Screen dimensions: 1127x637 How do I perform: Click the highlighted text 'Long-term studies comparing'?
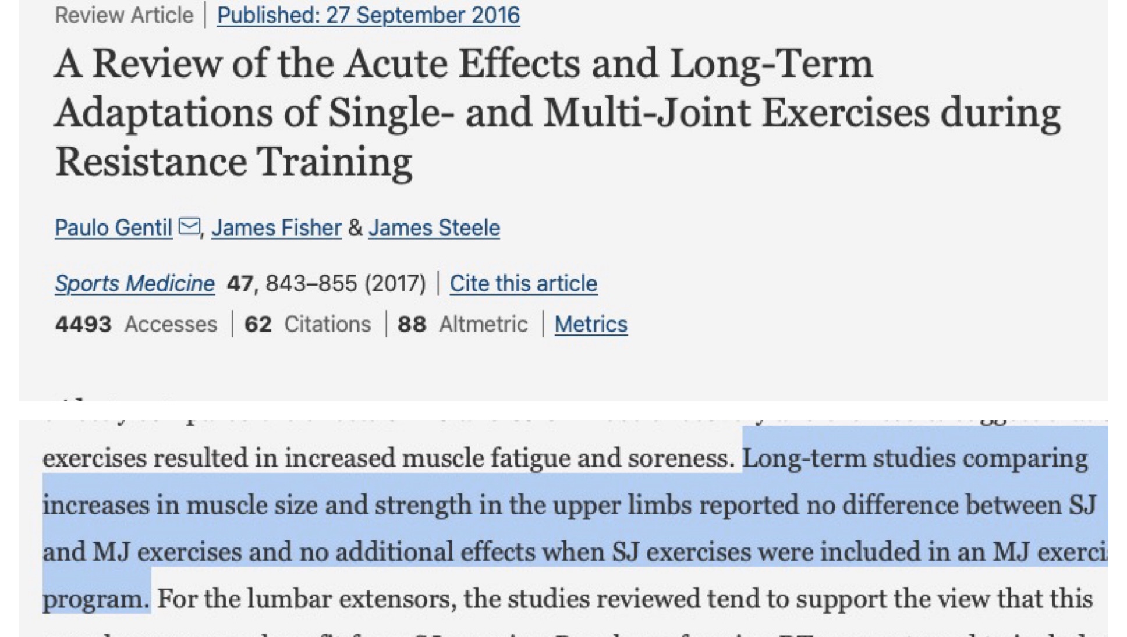[914, 458]
